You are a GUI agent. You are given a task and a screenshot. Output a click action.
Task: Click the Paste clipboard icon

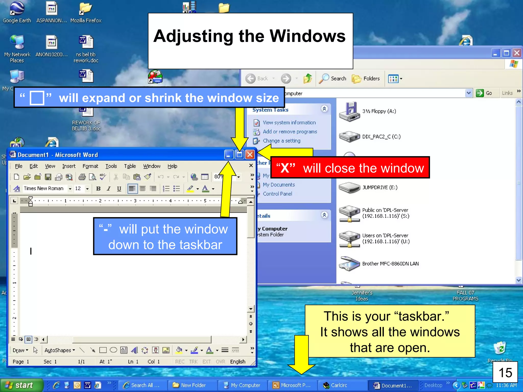137,177
